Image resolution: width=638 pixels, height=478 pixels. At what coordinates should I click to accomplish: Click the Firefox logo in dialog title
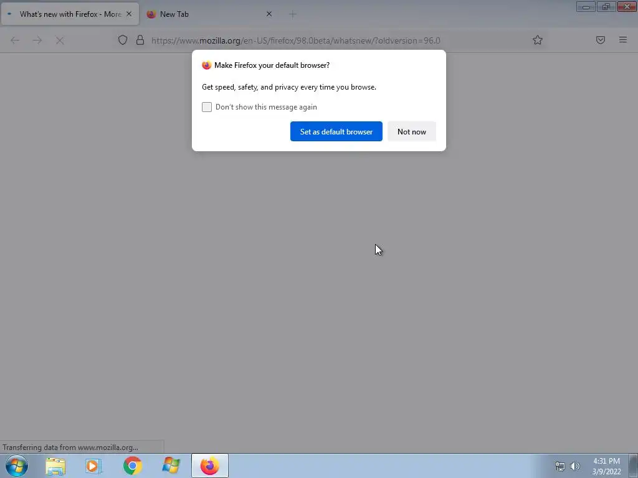tap(207, 65)
